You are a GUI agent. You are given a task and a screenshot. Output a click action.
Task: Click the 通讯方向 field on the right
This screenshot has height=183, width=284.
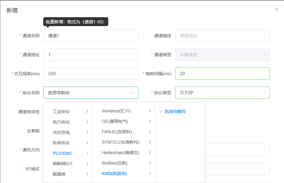click(237, 150)
